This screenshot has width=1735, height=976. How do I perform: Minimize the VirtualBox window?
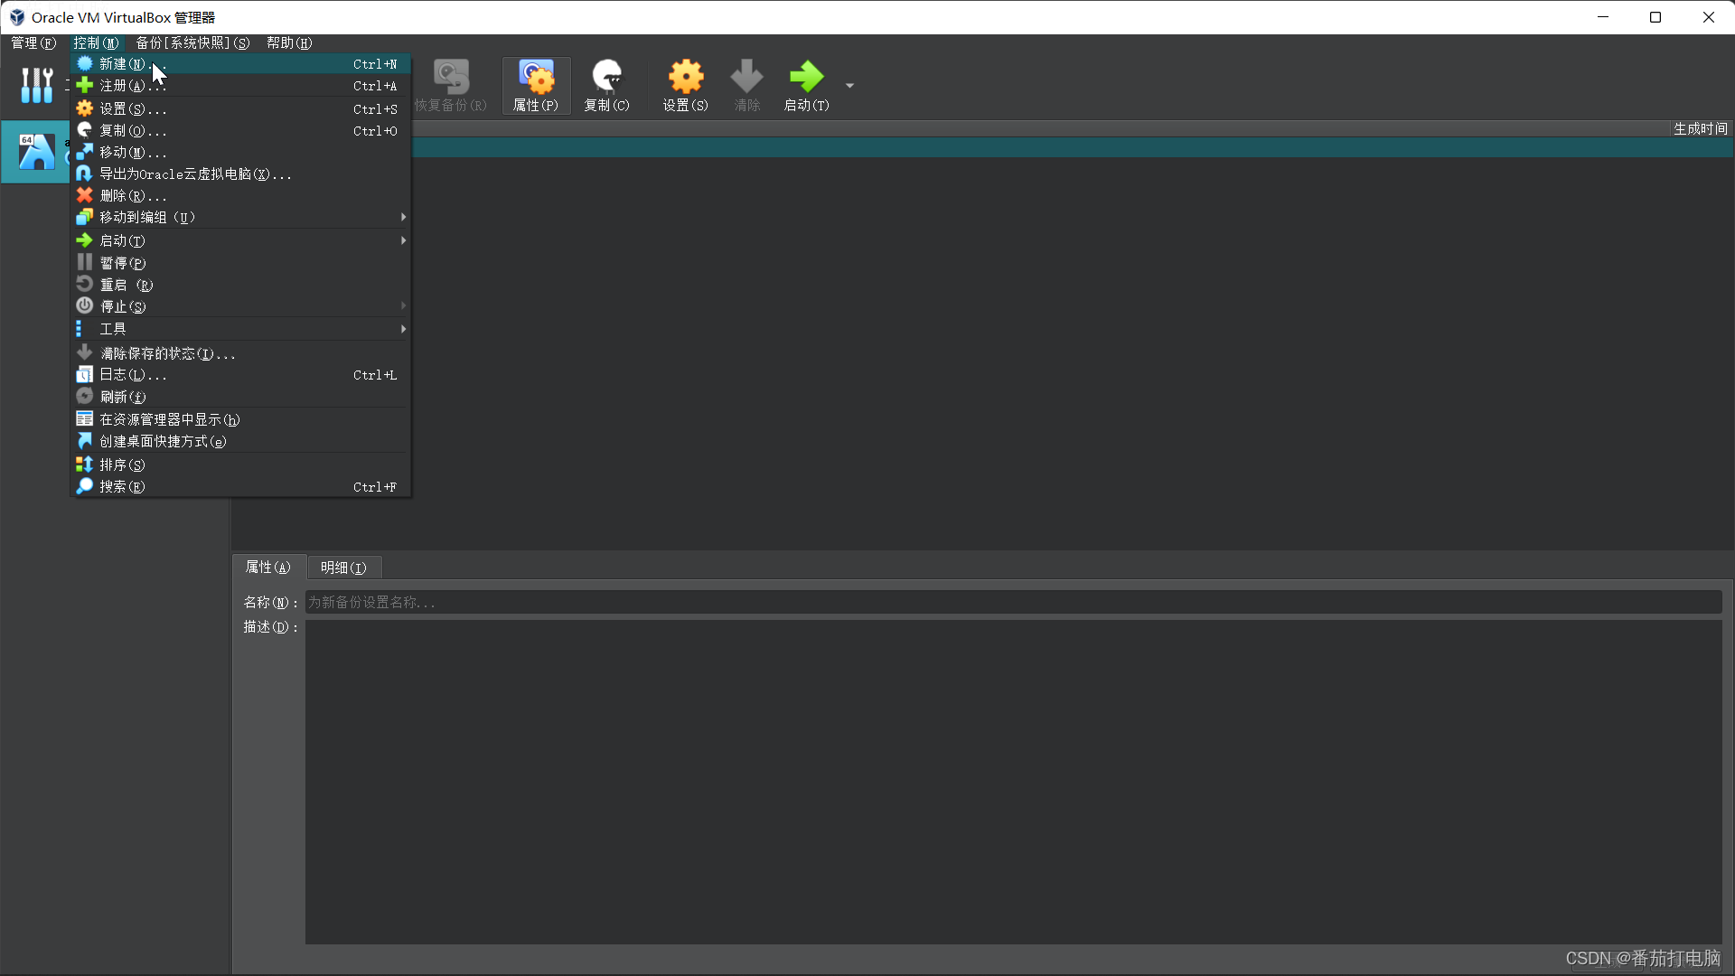click(1603, 17)
